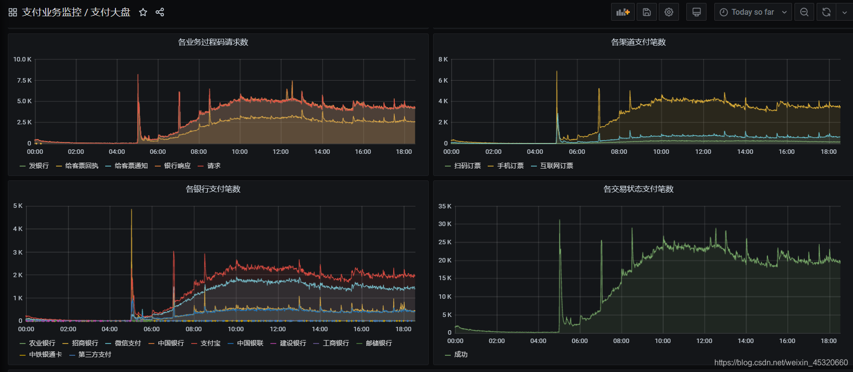Toggle the 给客票回执 legend series

pos(82,166)
